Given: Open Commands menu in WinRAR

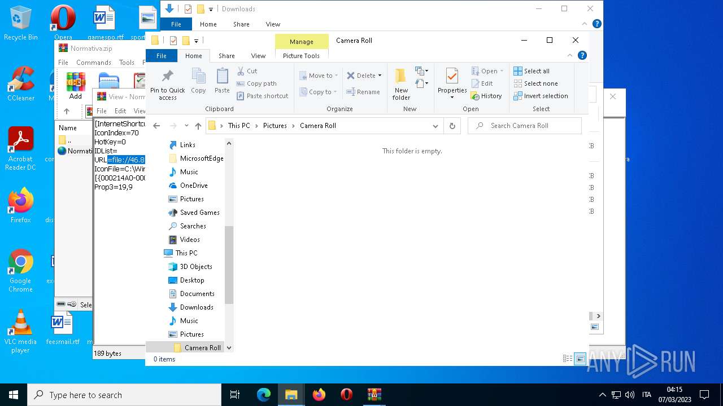Looking at the screenshot, I should tap(94, 63).
